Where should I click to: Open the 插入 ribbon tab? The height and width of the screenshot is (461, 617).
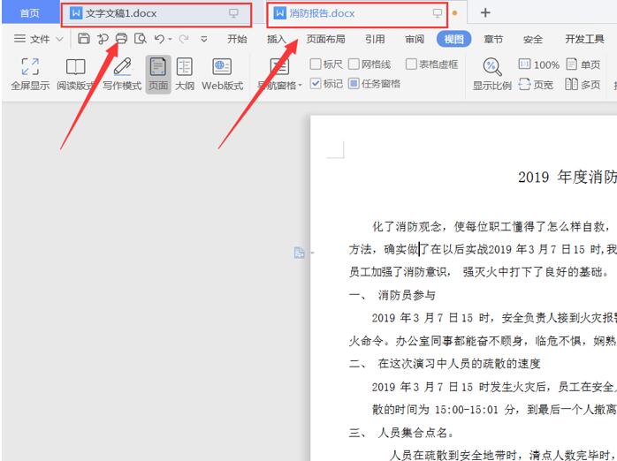(x=277, y=39)
